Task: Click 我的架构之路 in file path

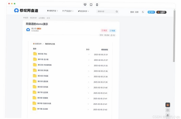Action: [50, 44]
